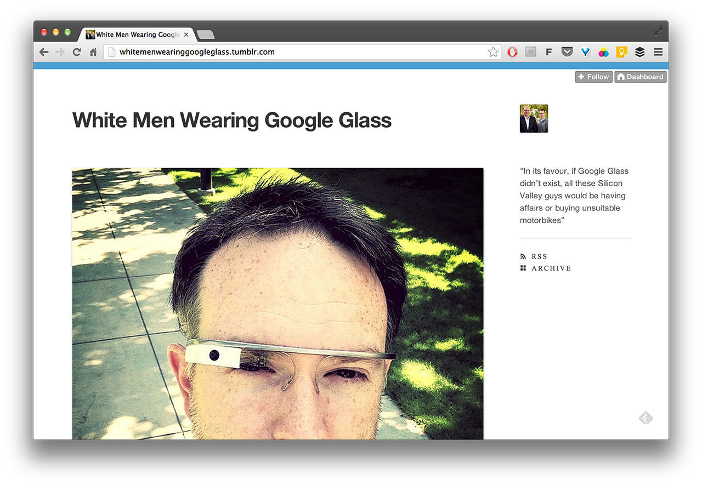Go to the Tumblr Dashboard
This screenshot has width=702, height=486.
click(x=640, y=77)
